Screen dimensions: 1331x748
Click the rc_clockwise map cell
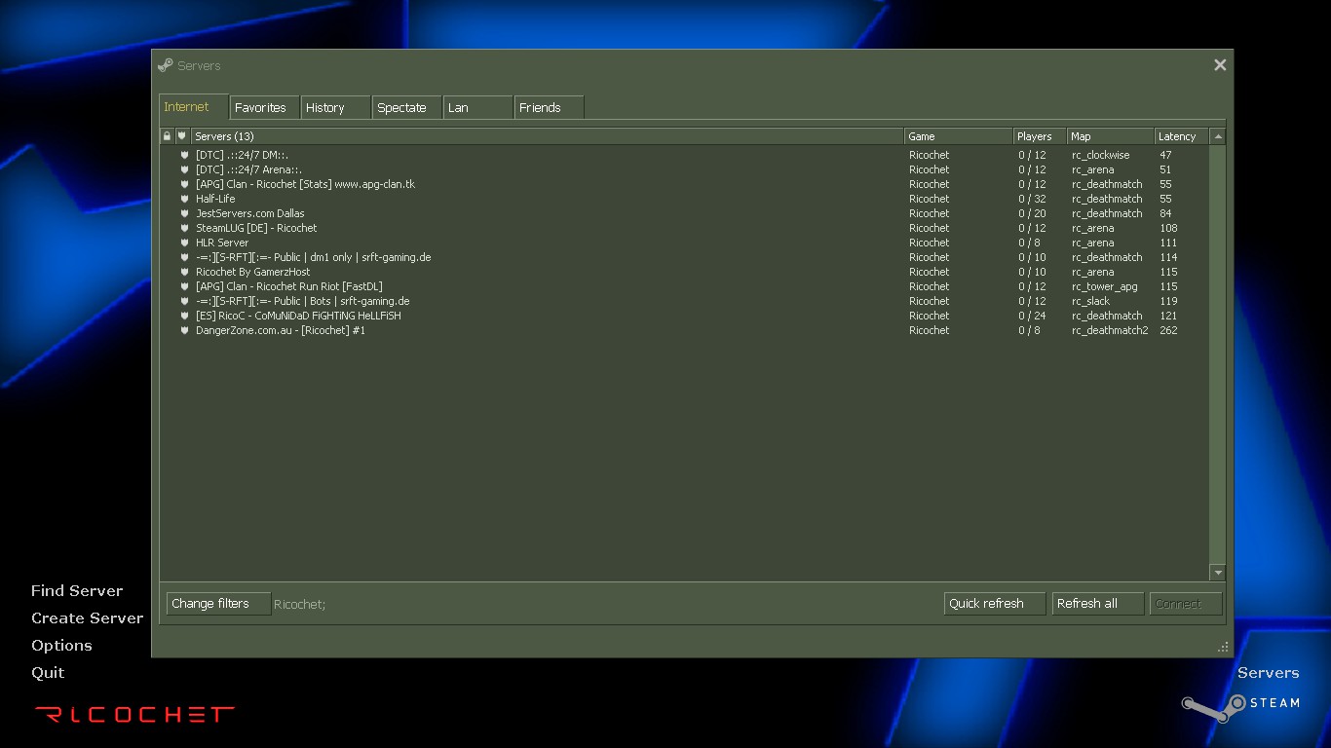point(1101,155)
